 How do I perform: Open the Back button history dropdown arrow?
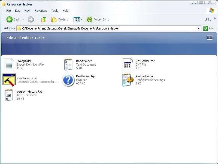(23, 19)
